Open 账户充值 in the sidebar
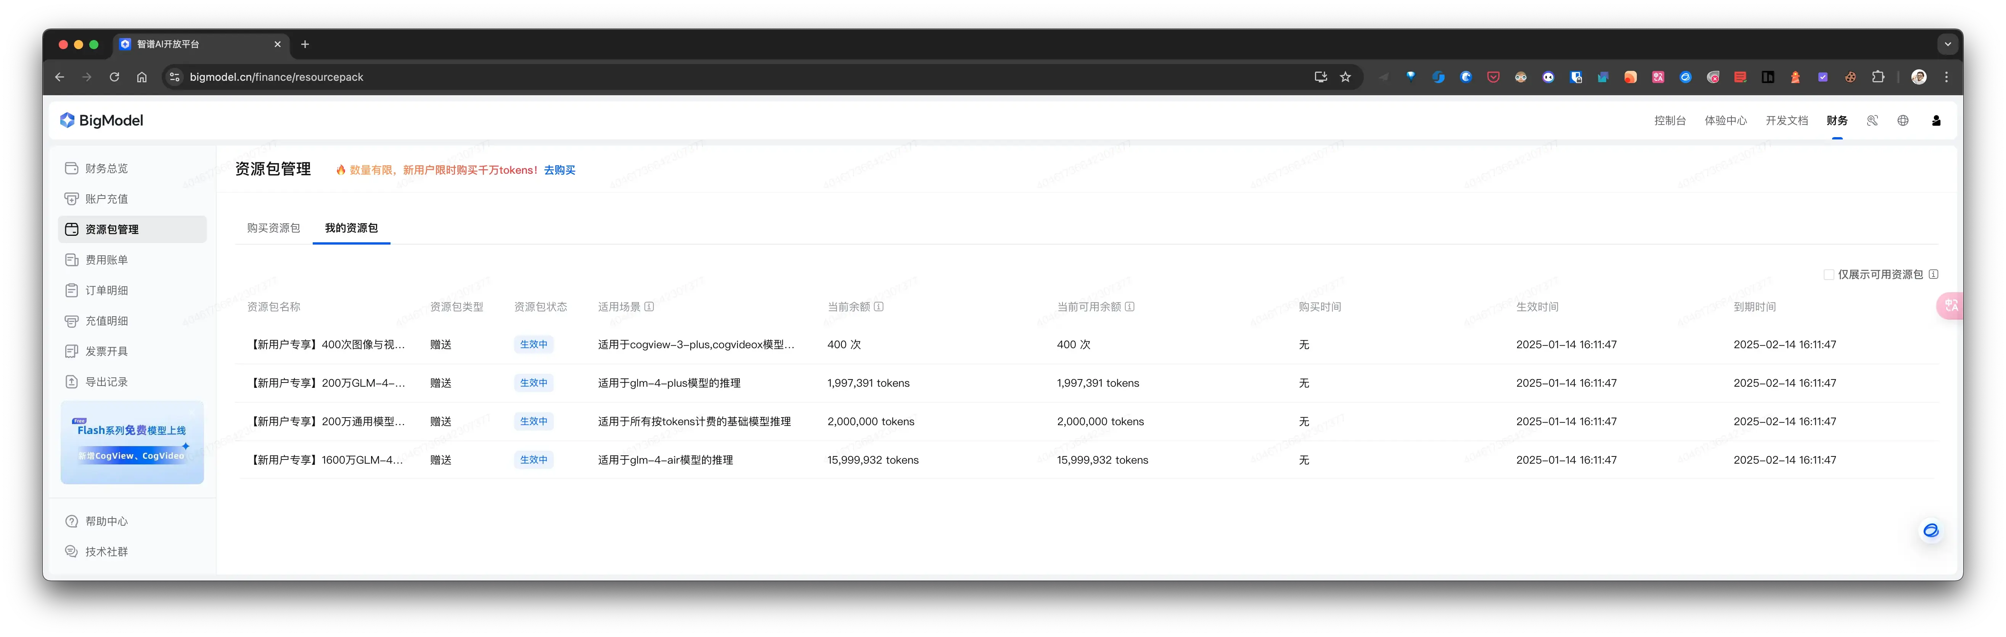This screenshot has width=2006, height=637. tap(106, 199)
